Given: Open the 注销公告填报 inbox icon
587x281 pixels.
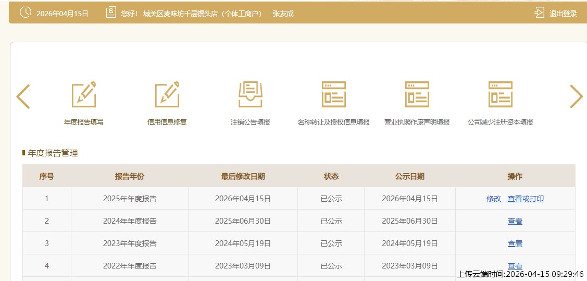Looking at the screenshot, I should click(x=251, y=94).
